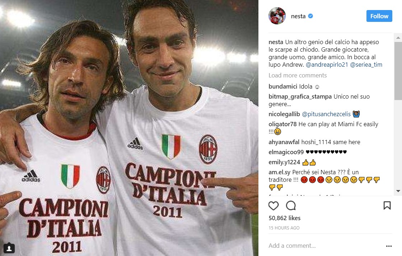This screenshot has width=402, height=256.
Task: Click the comment speech bubble icon
Action: click(x=291, y=205)
